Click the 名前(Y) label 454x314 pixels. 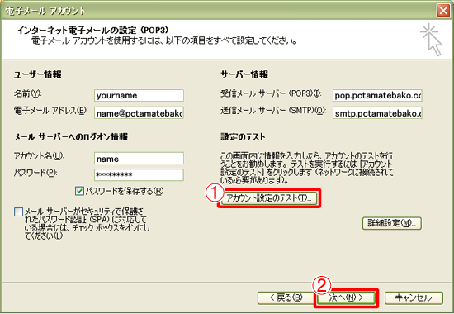[28, 93]
